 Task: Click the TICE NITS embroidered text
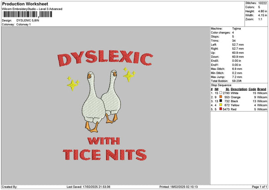(104, 155)
